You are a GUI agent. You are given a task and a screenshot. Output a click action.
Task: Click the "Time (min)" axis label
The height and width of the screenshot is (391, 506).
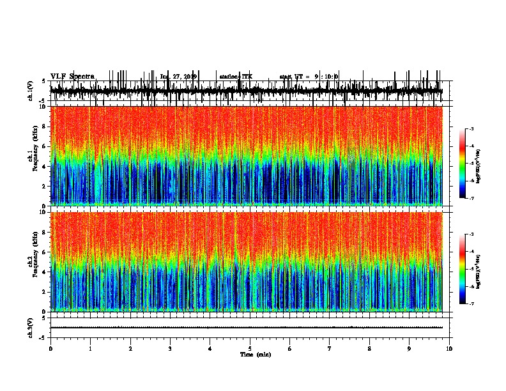pyautogui.click(x=256, y=355)
